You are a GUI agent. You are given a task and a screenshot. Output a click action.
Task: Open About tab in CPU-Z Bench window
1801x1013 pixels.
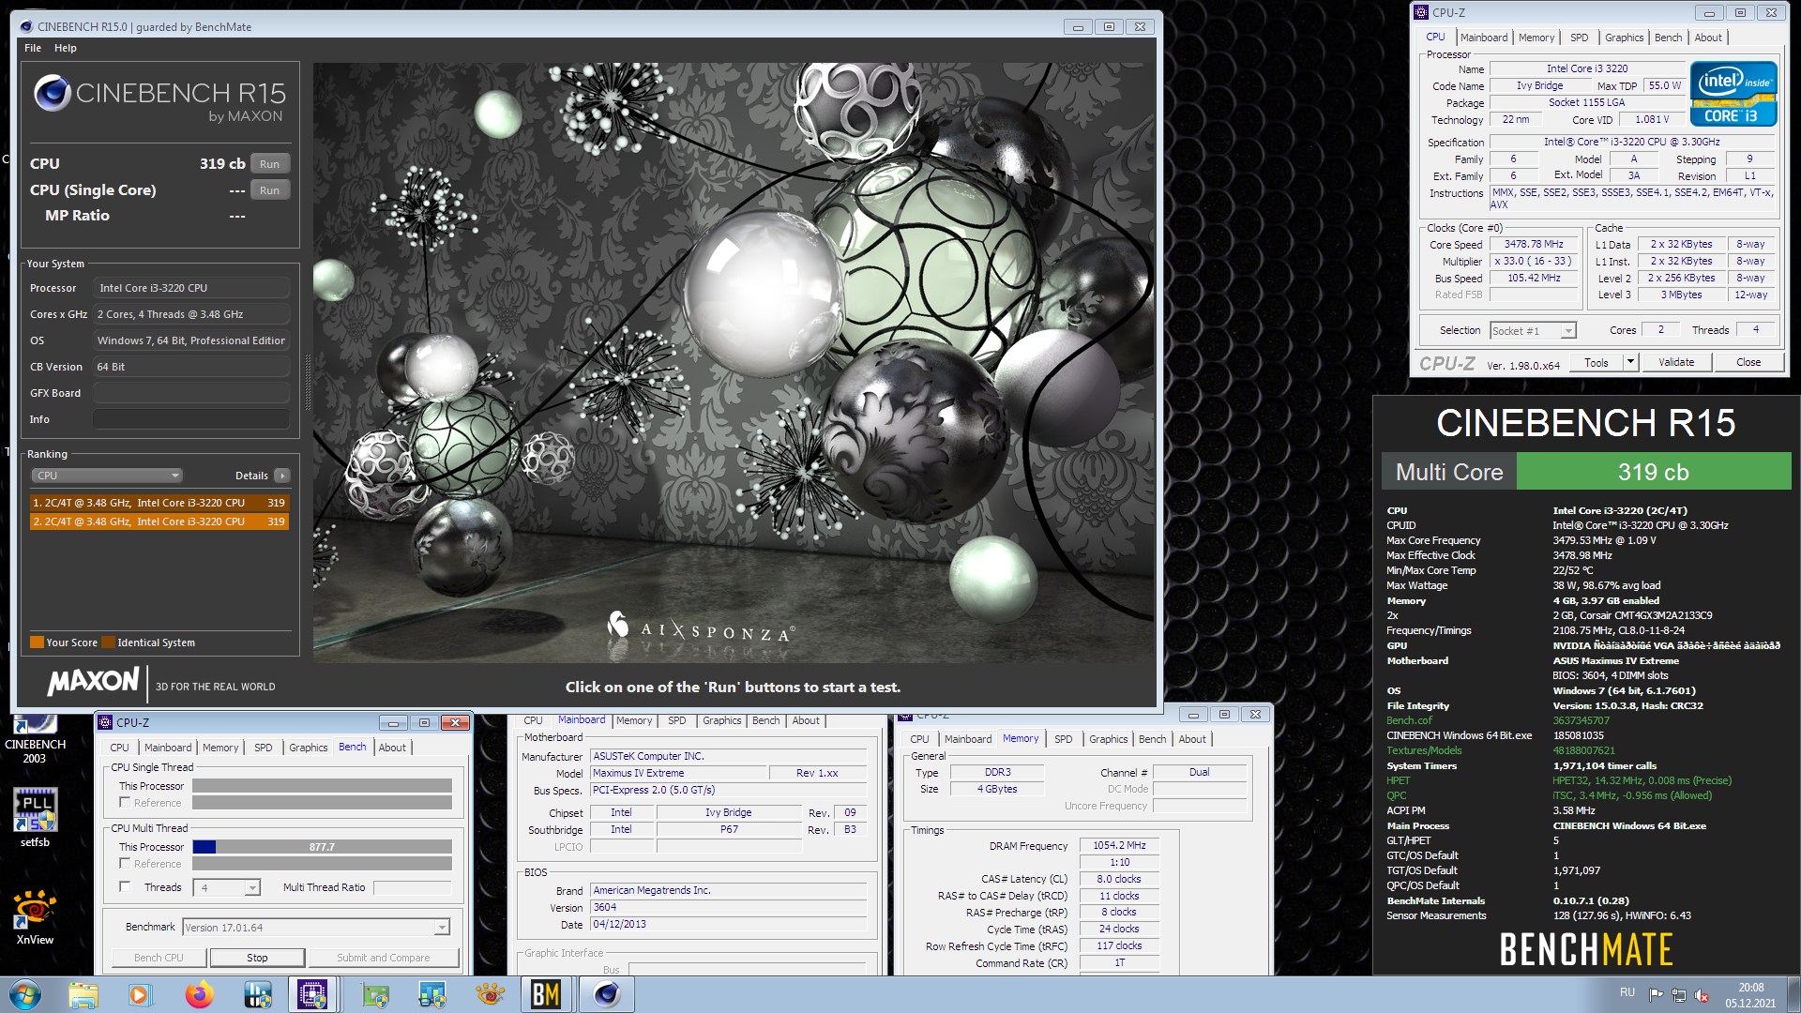click(392, 748)
